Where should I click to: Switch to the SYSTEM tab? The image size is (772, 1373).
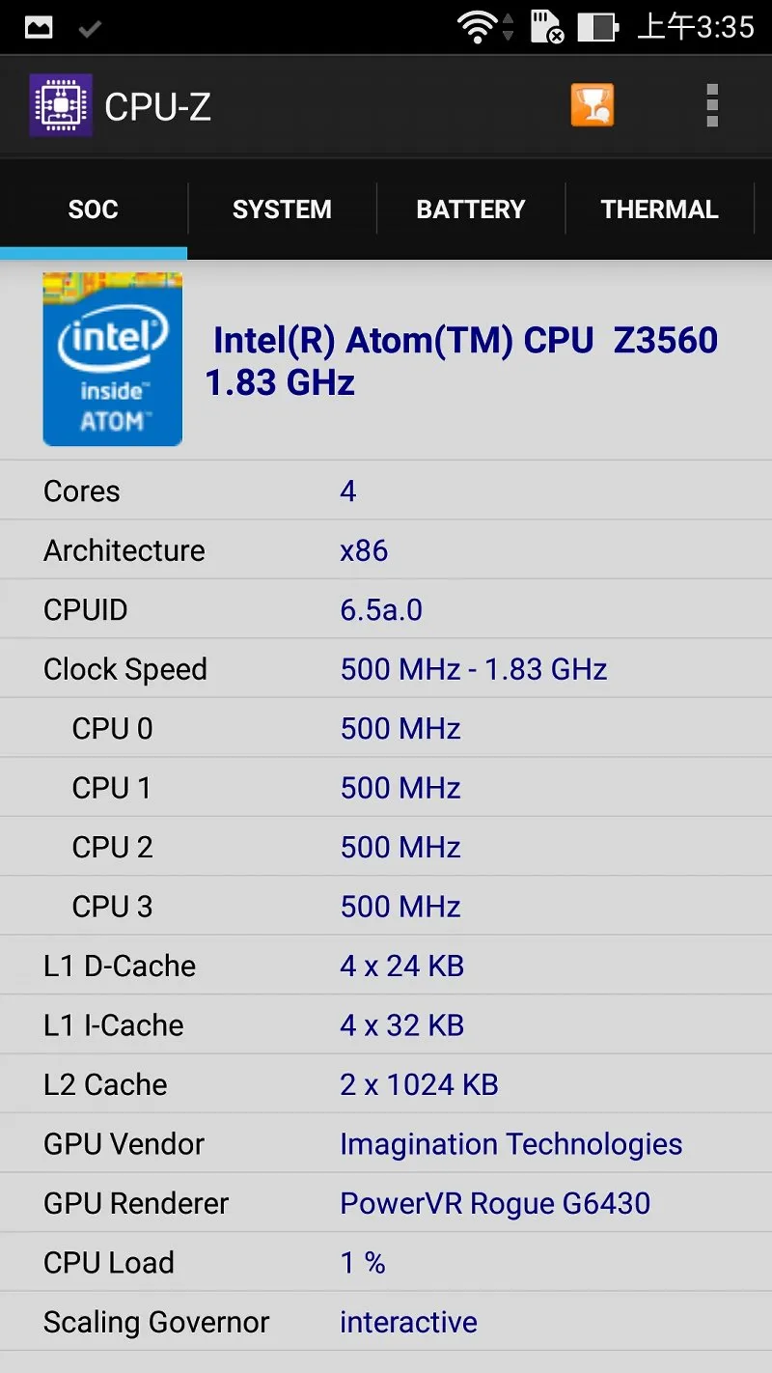coord(282,210)
